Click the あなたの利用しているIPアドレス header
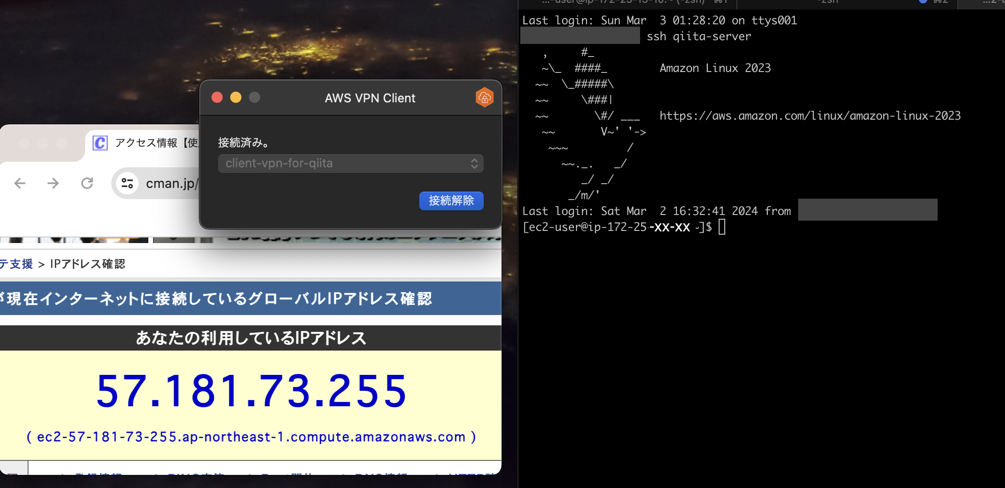Screen dimensions: 1005x488 pyautogui.click(x=251, y=338)
